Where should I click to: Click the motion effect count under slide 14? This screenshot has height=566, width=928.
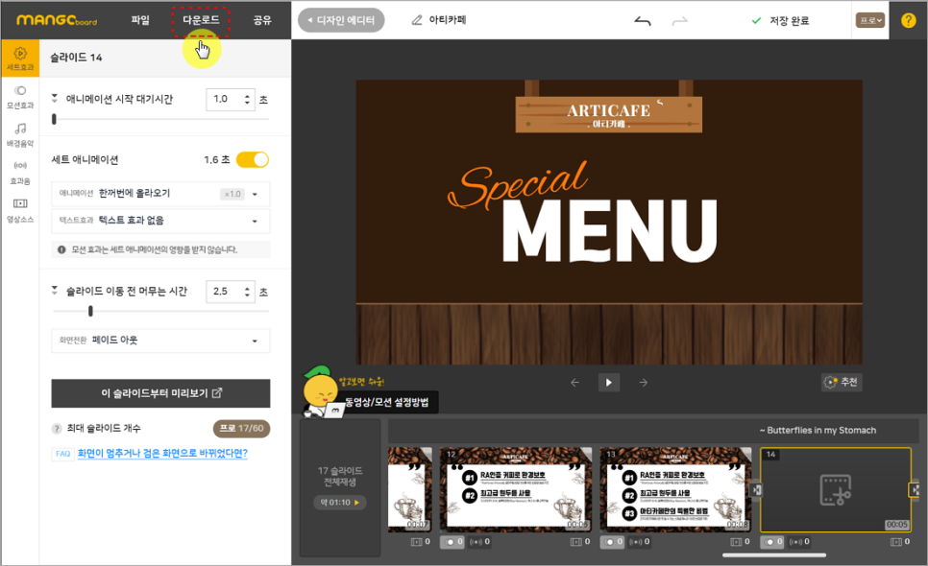(x=771, y=542)
